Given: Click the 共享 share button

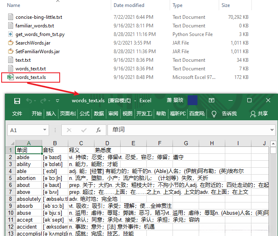Looking at the screenshot, I should [259, 114].
